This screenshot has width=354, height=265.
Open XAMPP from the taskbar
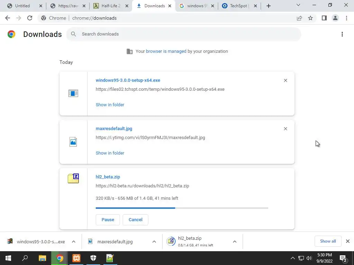pos(76,258)
